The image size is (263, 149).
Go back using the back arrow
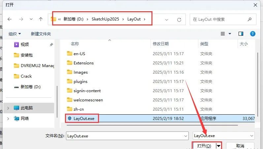click(10, 19)
